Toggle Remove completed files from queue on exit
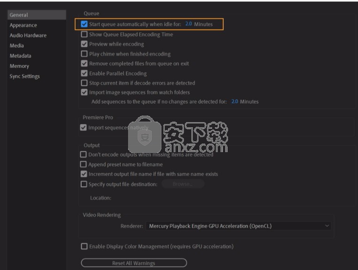The height and width of the screenshot is (270, 358). coord(84,63)
